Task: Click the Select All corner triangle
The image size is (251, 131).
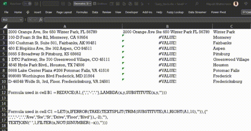Action: coord(5,26)
